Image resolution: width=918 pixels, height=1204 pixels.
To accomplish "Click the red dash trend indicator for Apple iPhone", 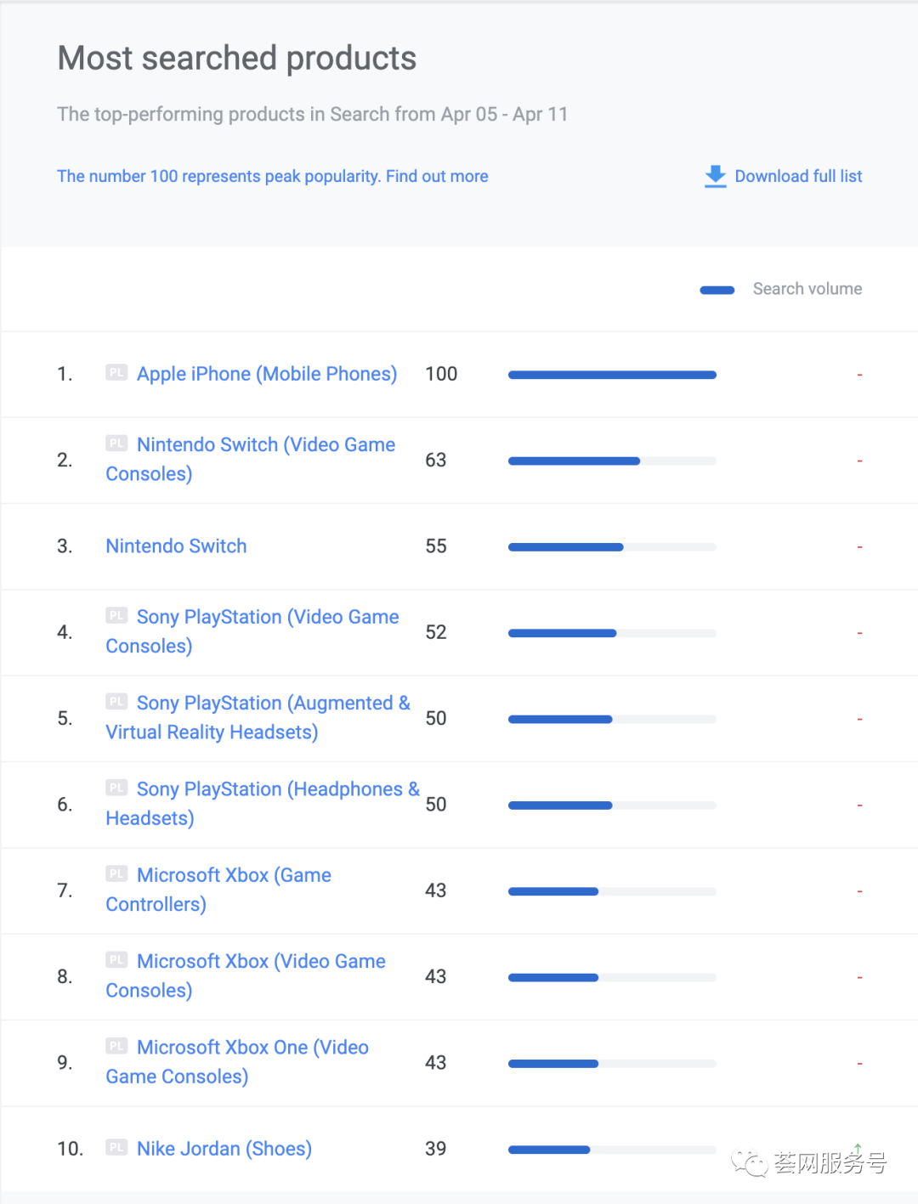I will (x=859, y=375).
